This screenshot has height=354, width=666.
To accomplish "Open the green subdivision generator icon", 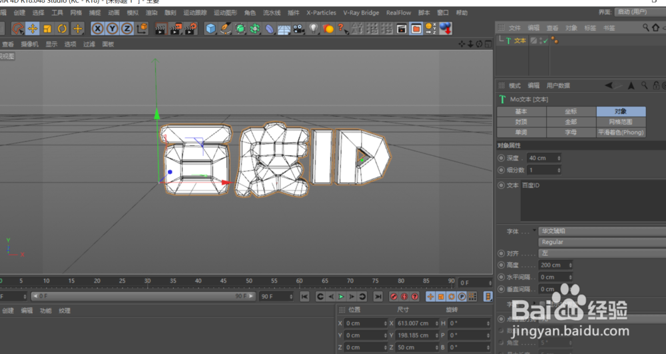I will tap(240, 29).
